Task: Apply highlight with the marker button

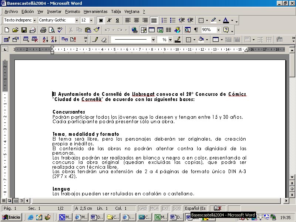Action: [213, 20]
